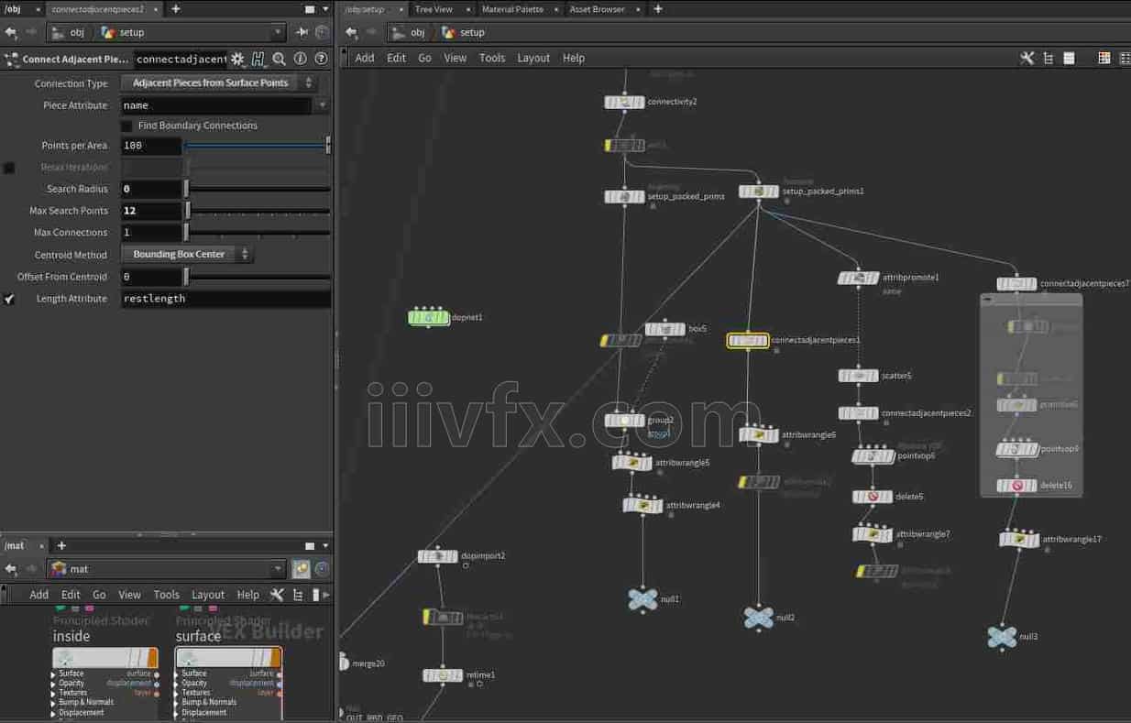Open the Centroid Method dropdown

pos(187,254)
